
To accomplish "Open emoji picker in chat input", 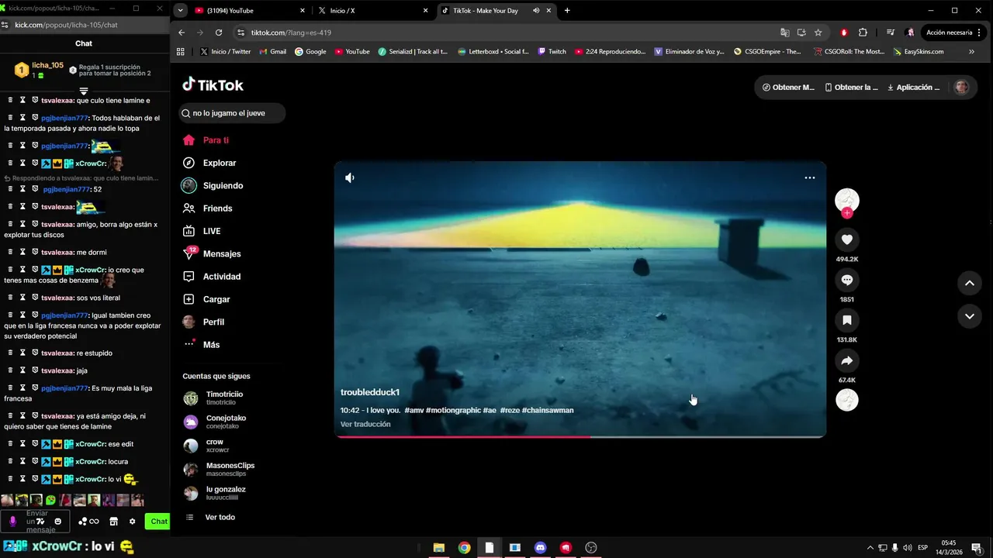I will 57,522.
